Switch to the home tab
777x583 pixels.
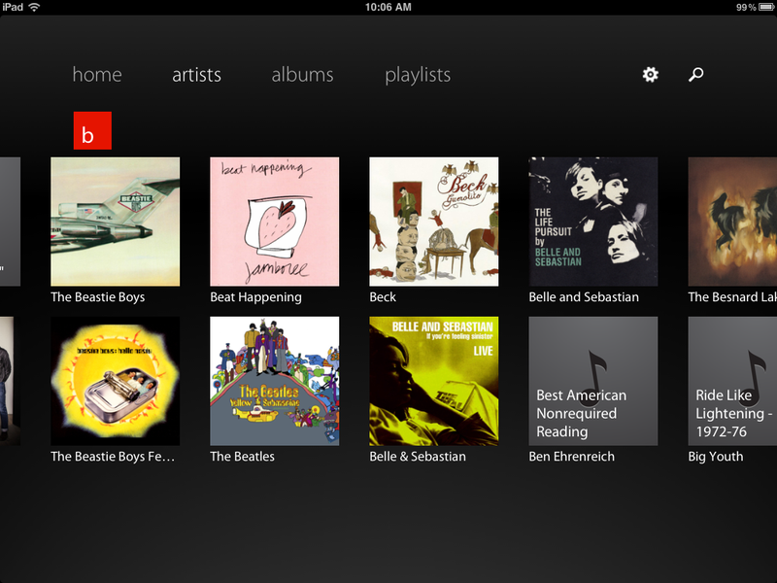click(x=97, y=75)
